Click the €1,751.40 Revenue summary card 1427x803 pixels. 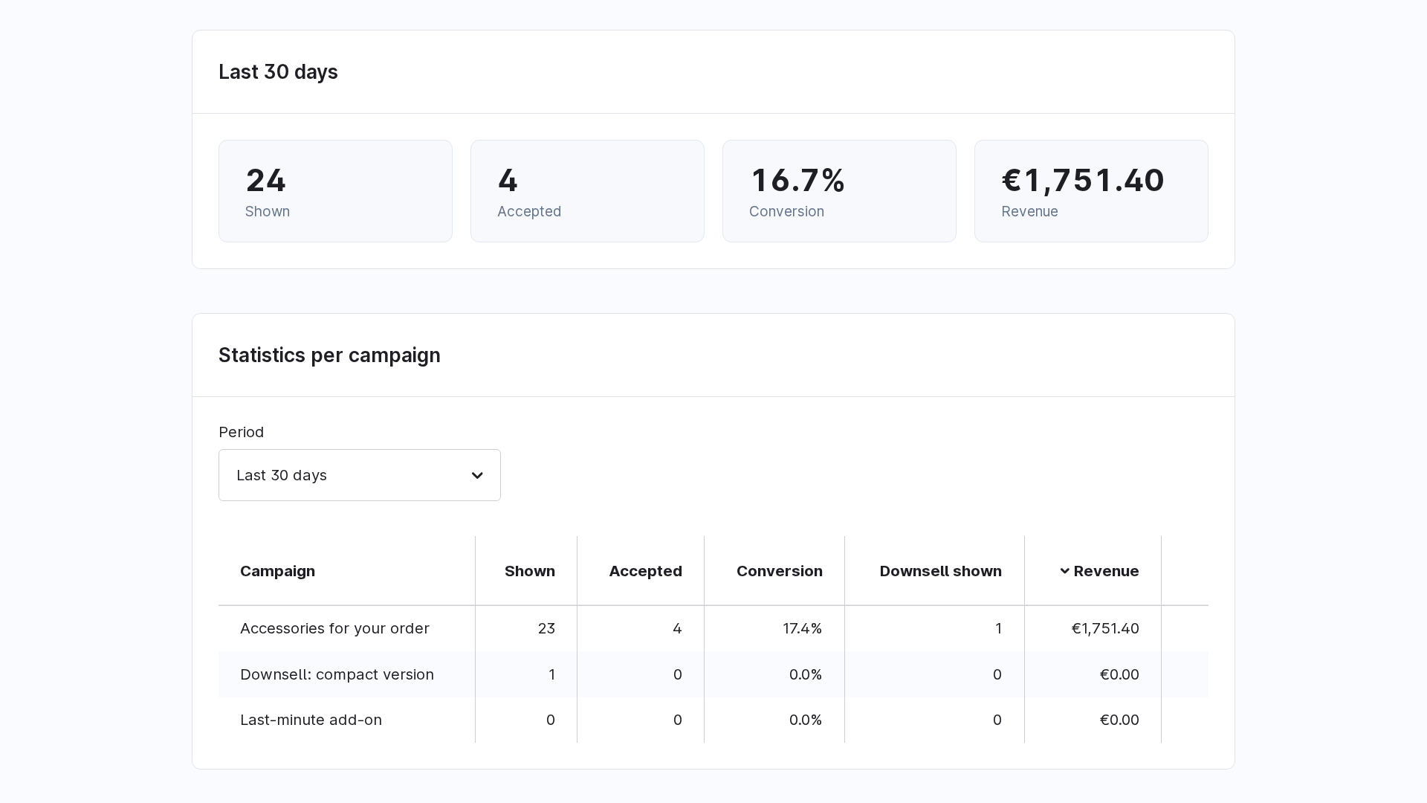click(x=1091, y=191)
